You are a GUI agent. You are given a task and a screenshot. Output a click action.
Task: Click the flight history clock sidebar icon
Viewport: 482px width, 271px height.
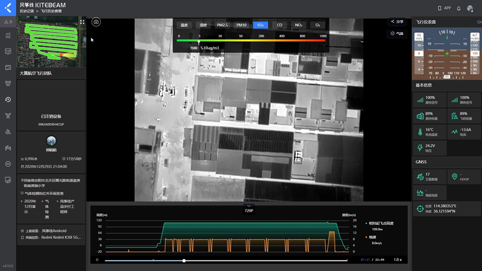[x=8, y=100]
